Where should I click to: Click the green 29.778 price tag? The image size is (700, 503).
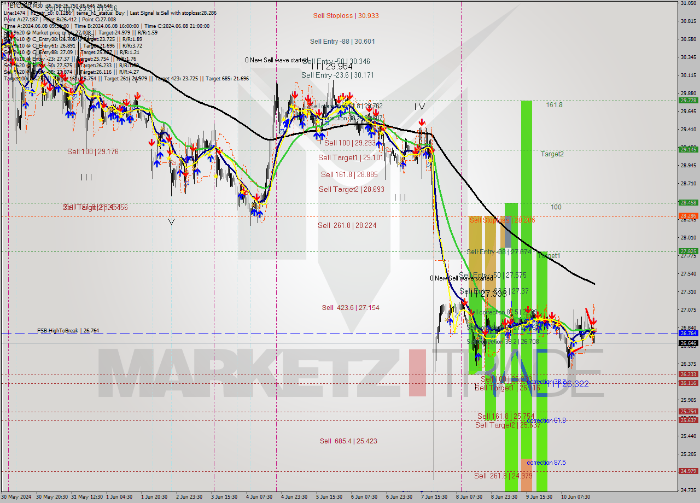coord(688,101)
